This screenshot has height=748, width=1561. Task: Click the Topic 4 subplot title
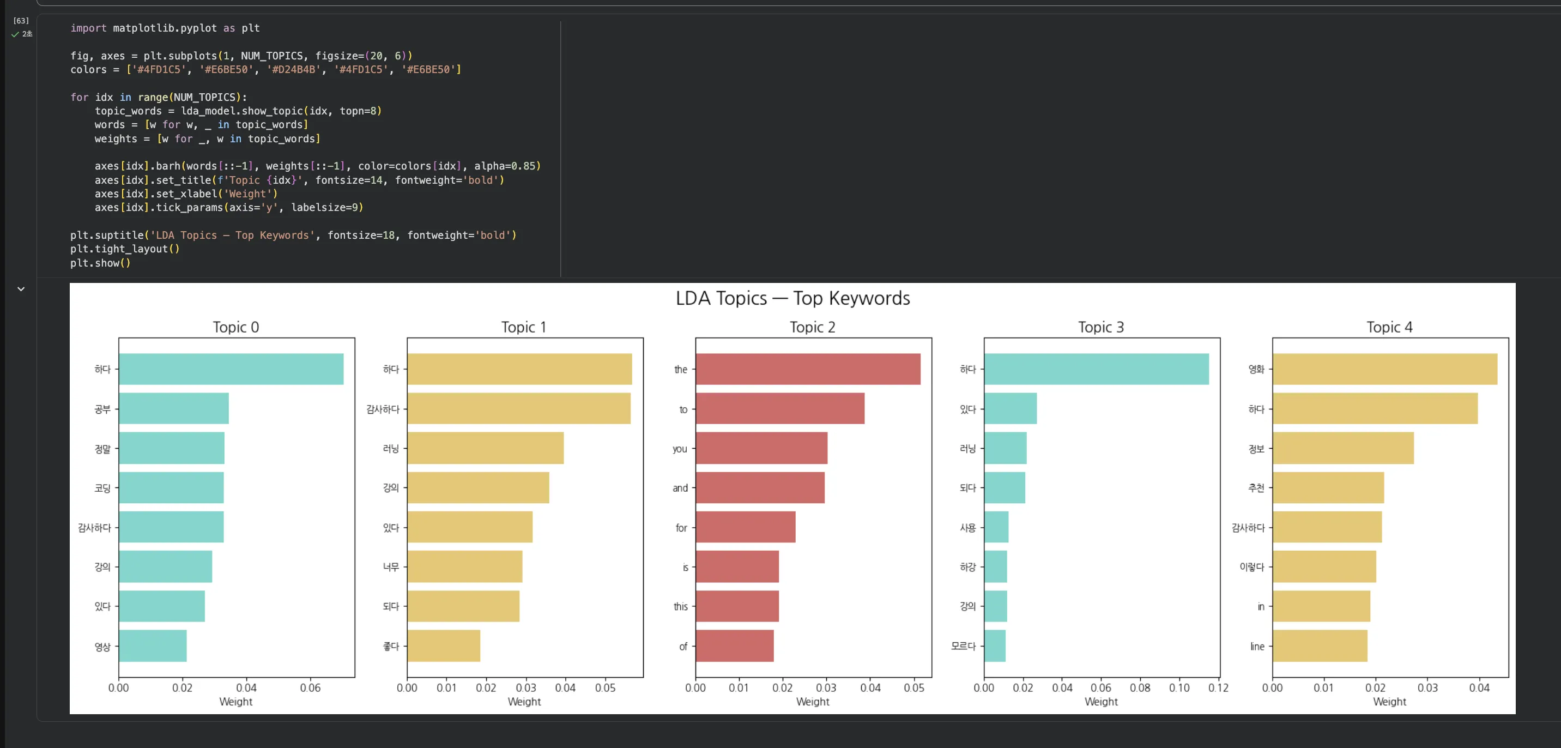(1389, 327)
